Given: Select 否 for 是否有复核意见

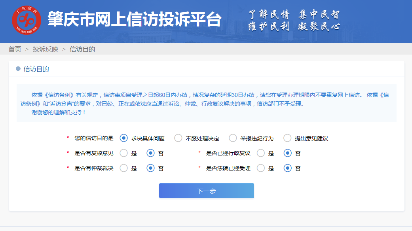Looking at the screenshot, I should pyautogui.click(x=150, y=153).
